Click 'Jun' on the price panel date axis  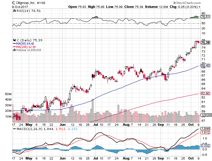pyautogui.click(x=63, y=125)
